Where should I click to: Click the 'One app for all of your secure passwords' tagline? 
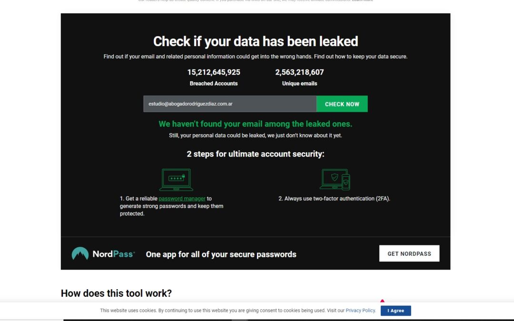(221, 254)
